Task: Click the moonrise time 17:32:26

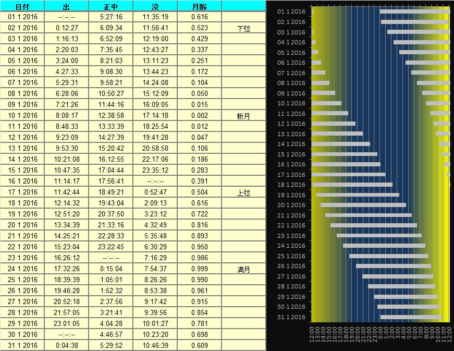Action: [x=66, y=269]
